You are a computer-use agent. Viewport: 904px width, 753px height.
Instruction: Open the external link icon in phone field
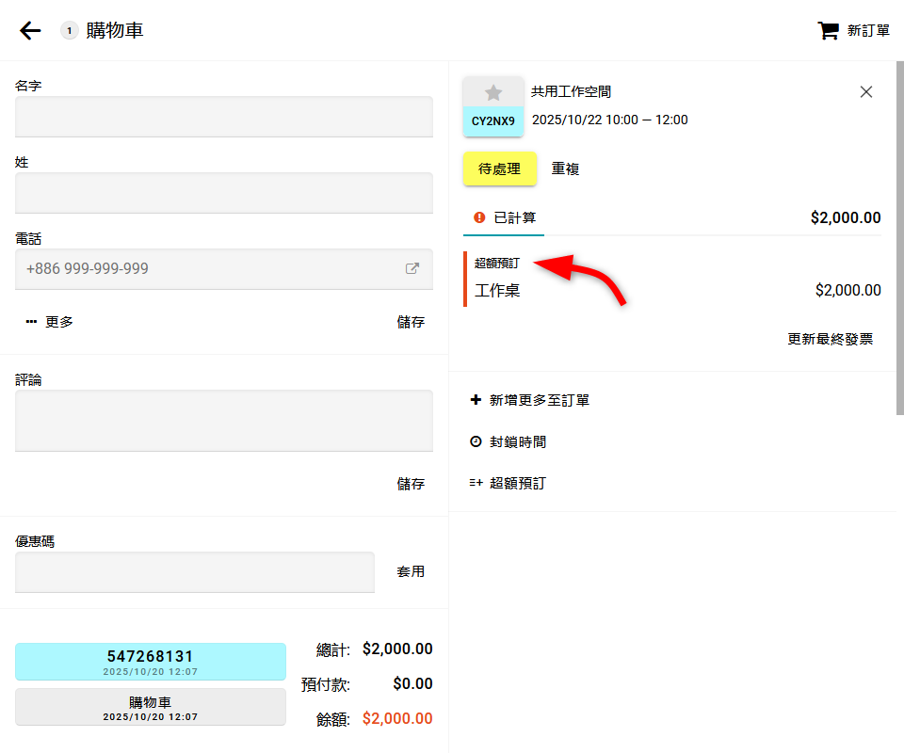click(x=412, y=268)
